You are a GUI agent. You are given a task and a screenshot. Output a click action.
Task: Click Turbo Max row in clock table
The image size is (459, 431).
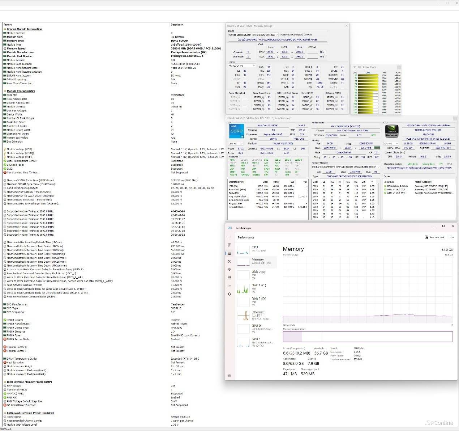(268, 193)
